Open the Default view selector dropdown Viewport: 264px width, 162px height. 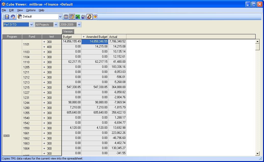60,17
